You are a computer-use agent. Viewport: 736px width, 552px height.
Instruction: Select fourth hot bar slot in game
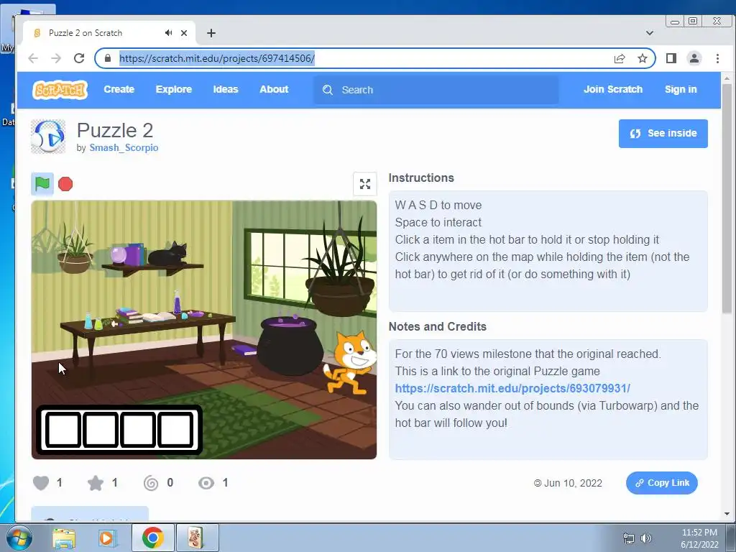point(175,430)
